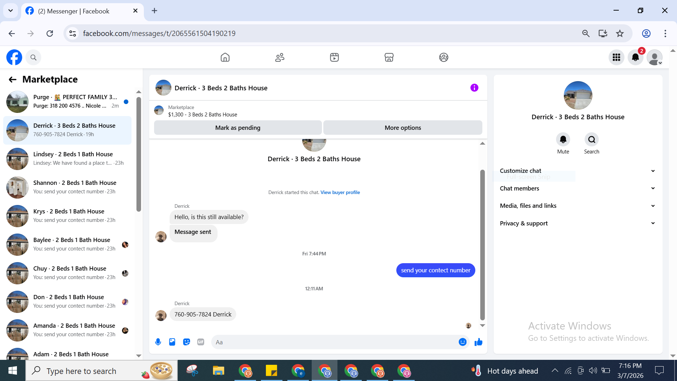This screenshot has height=381, width=677.
Task: Click the send your contect number bubble
Action: 435,270
